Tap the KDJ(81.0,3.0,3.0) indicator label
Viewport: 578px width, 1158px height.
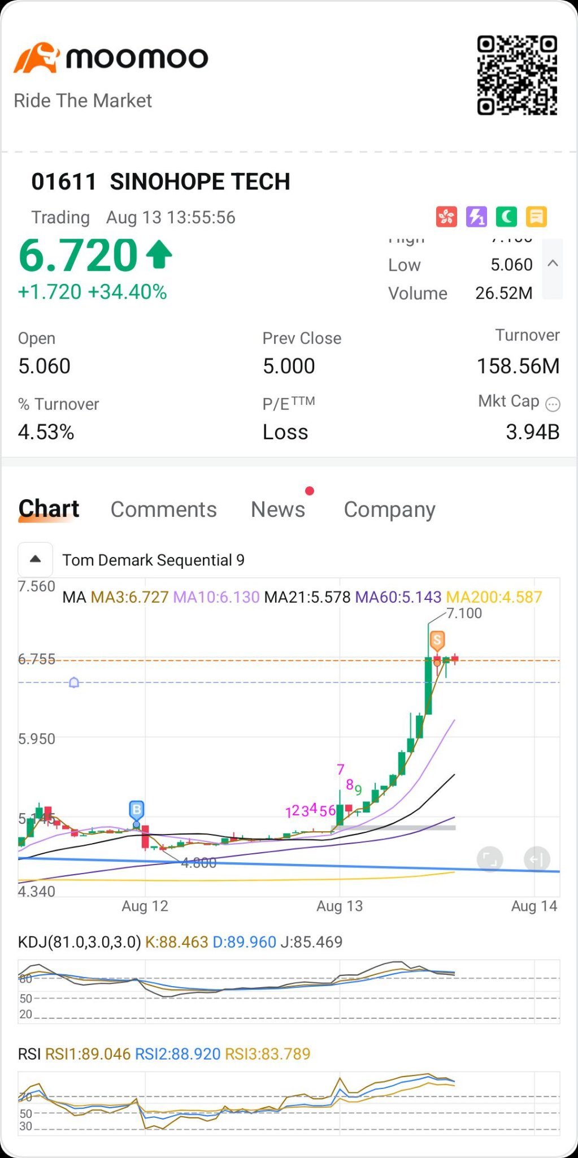(80, 942)
